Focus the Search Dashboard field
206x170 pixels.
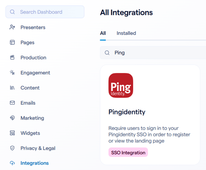point(45,12)
